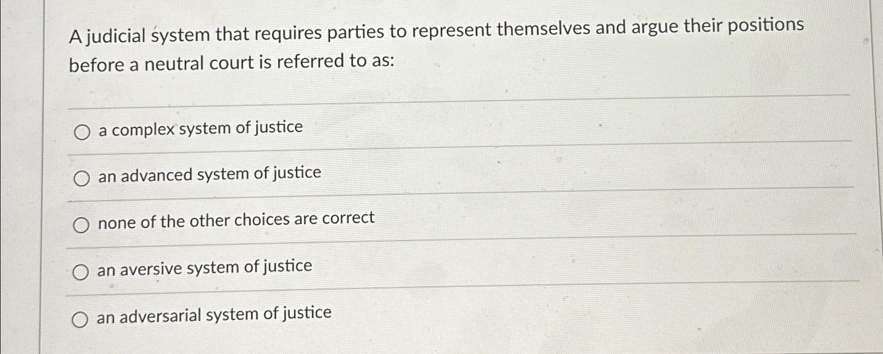
Task: Click the text 'an advanced system of justice'
Action: [x=209, y=174]
